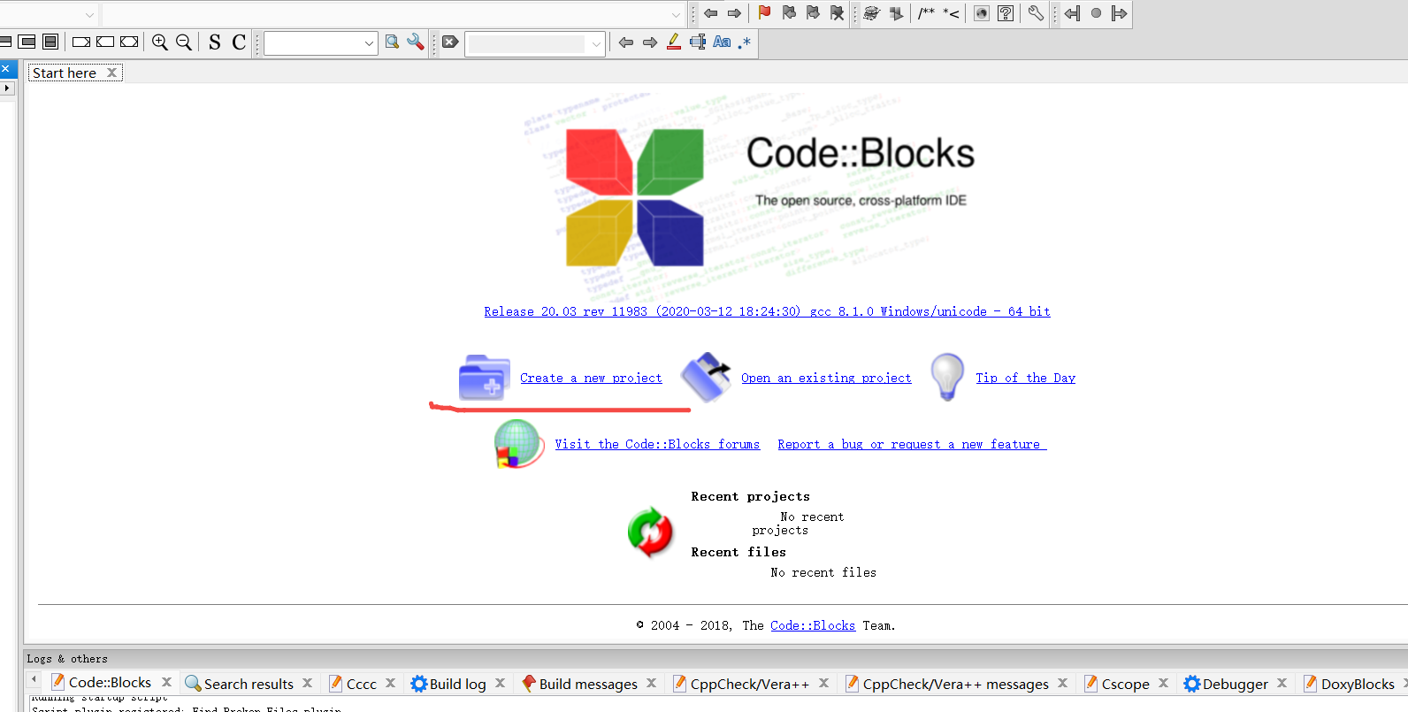This screenshot has height=712, width=1408.
Task: Jump back using the top toolbar's left arrow
Action: click(711, 13)
